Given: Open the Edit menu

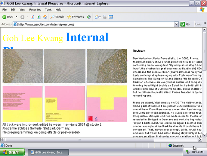Looking at the screenshot, I should pyautogui.click(x=13, y=10).
